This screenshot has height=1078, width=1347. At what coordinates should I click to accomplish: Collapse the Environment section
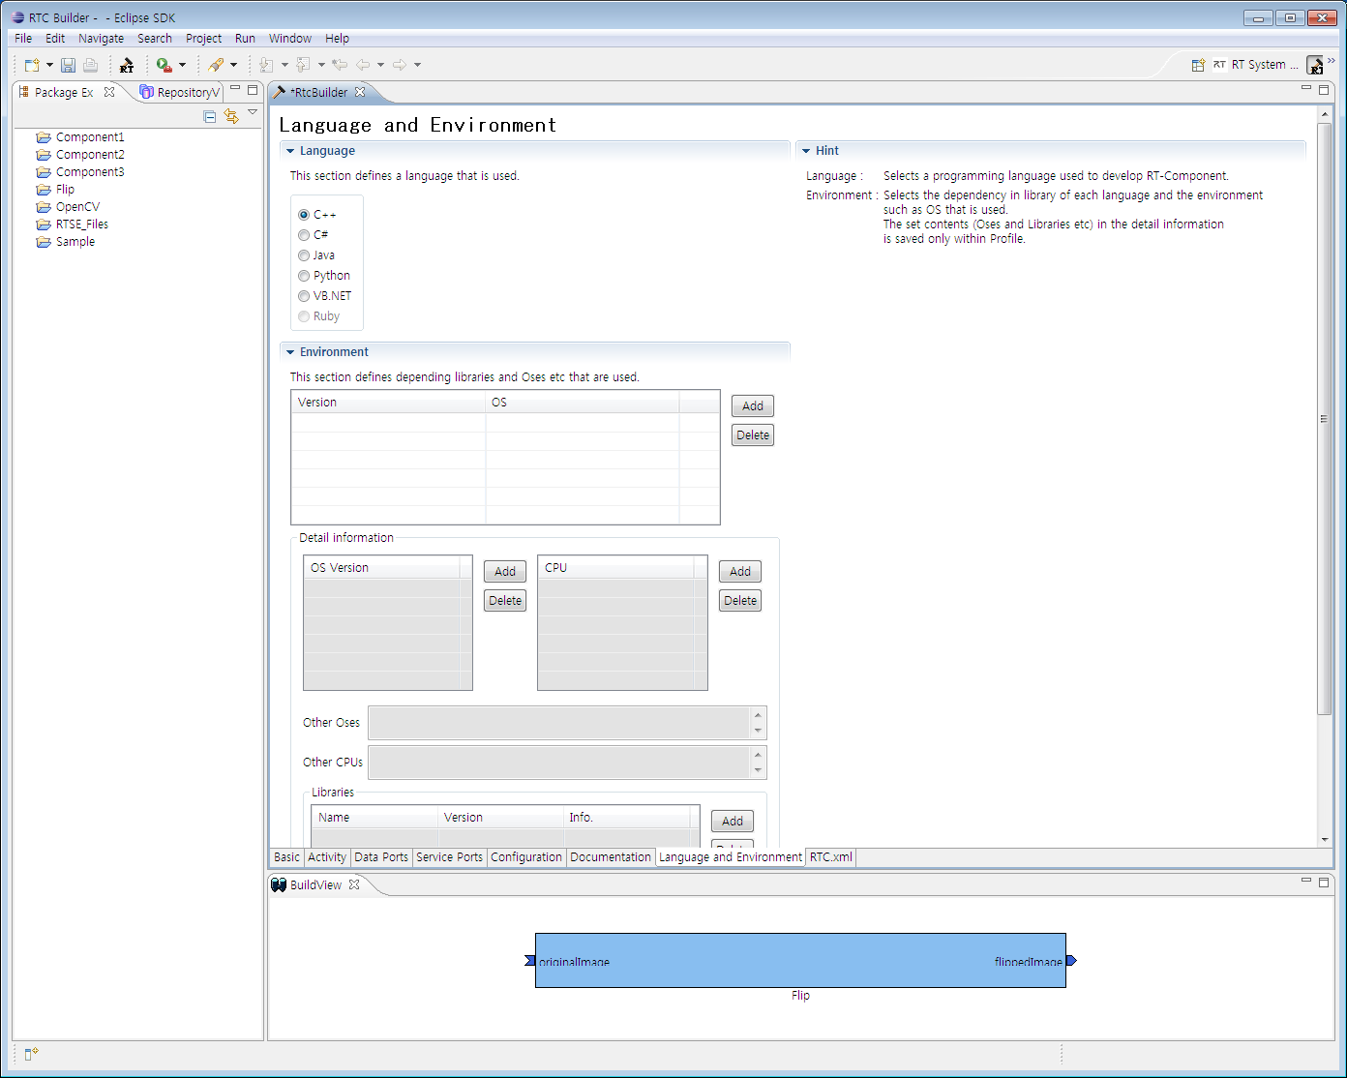[290, 352]
